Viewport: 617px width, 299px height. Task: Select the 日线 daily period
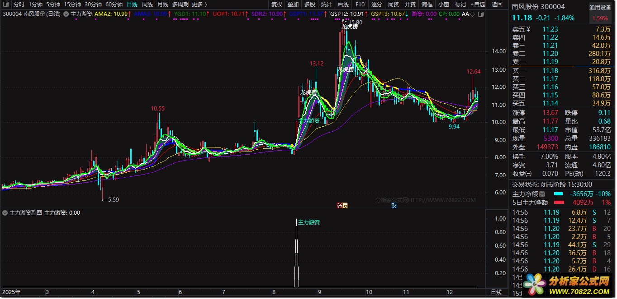click(132, 5)
